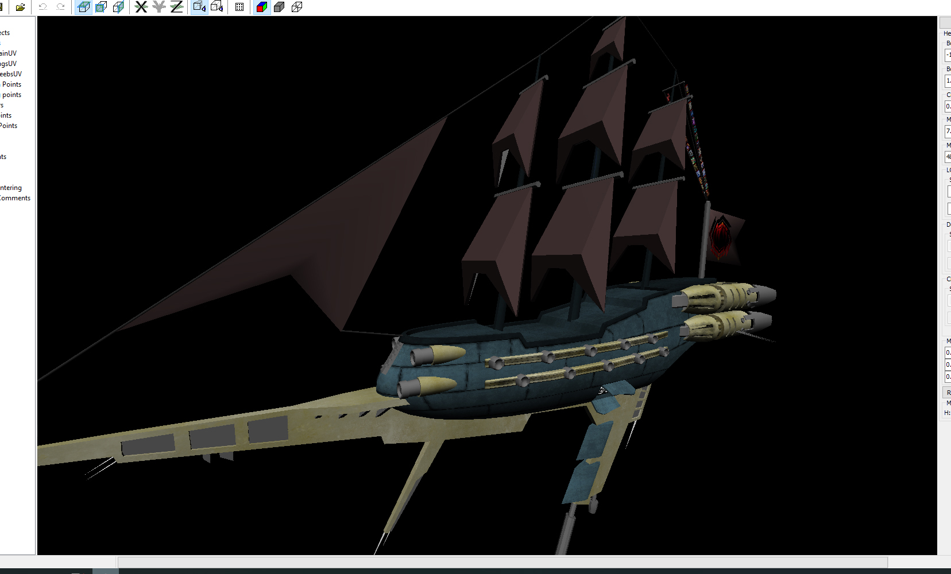Select the lowercase 'points' tree entry
The height and width of the screenshot is (574, 951).
[11, 95]
